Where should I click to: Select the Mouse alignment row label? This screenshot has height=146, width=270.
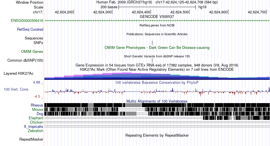coord(38,110)
